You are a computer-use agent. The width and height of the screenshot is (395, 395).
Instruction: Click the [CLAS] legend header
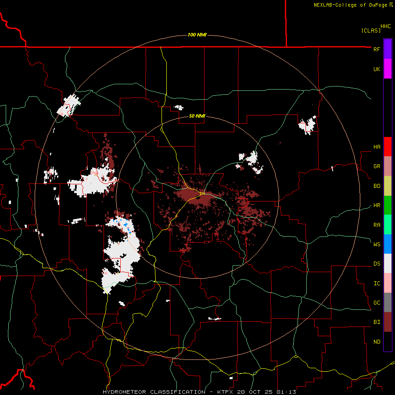pos(371,30)
